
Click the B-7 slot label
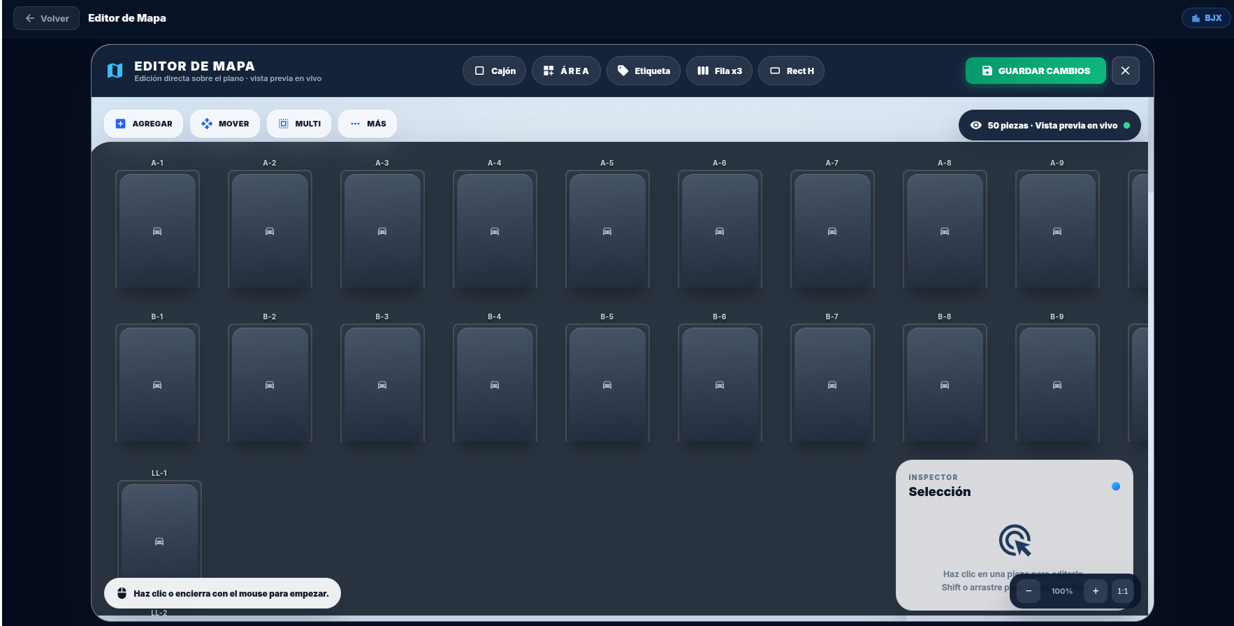tap(832, 316)
